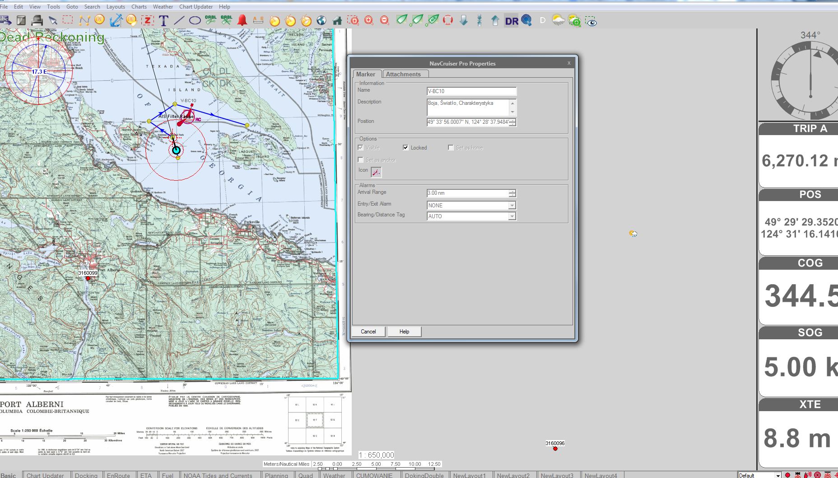Viewport: 838px width, 478px height.
Task: Click the first ORBL scissors icon
Action: [211, 20]
